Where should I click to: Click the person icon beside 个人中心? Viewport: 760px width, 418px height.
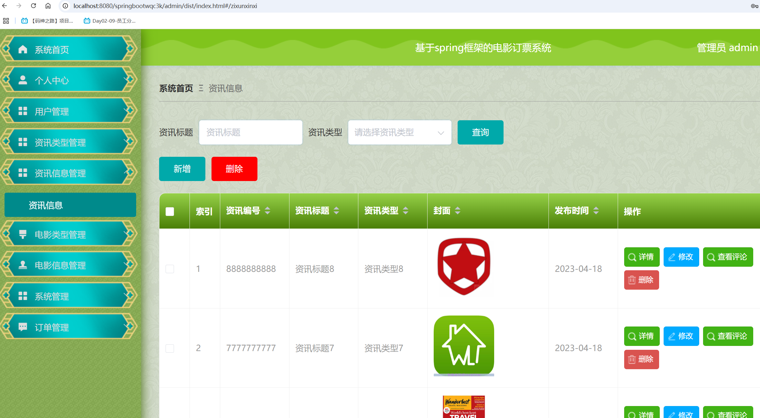(x=23, y=80)
